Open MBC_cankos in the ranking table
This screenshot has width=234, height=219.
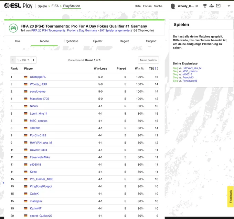tap(39, 121)
